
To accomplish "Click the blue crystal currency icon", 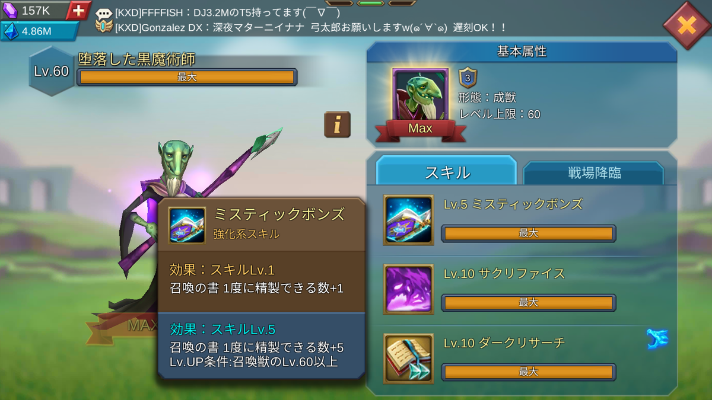I will 10,31.
